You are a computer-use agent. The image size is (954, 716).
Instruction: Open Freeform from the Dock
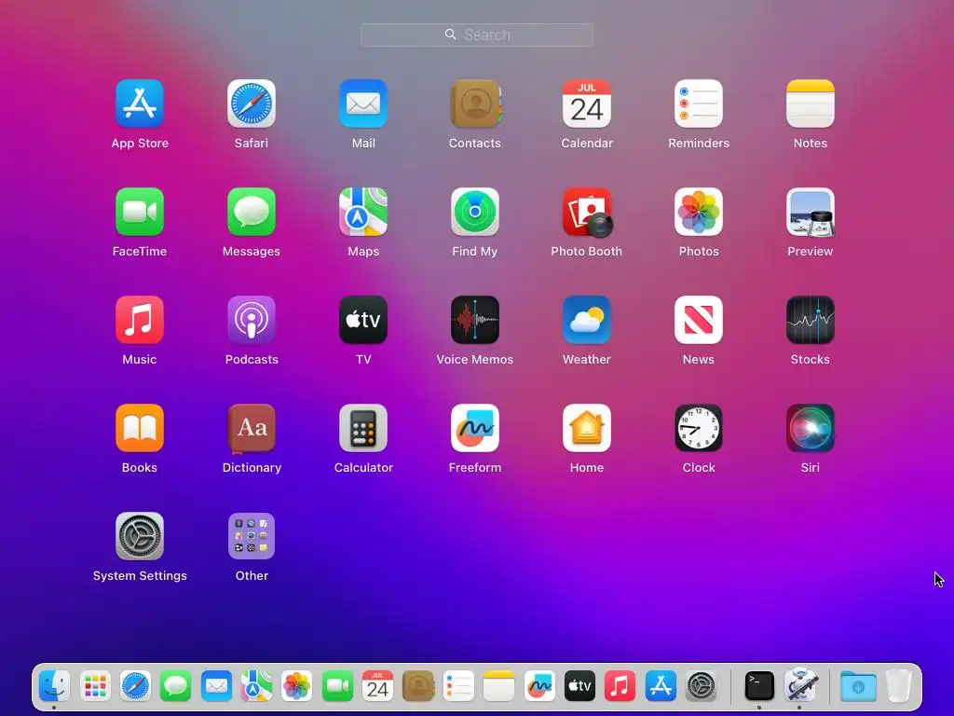539,686
